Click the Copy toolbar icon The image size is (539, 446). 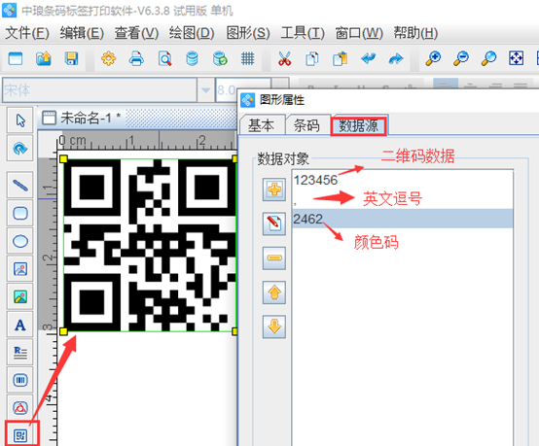coord(312,58)
